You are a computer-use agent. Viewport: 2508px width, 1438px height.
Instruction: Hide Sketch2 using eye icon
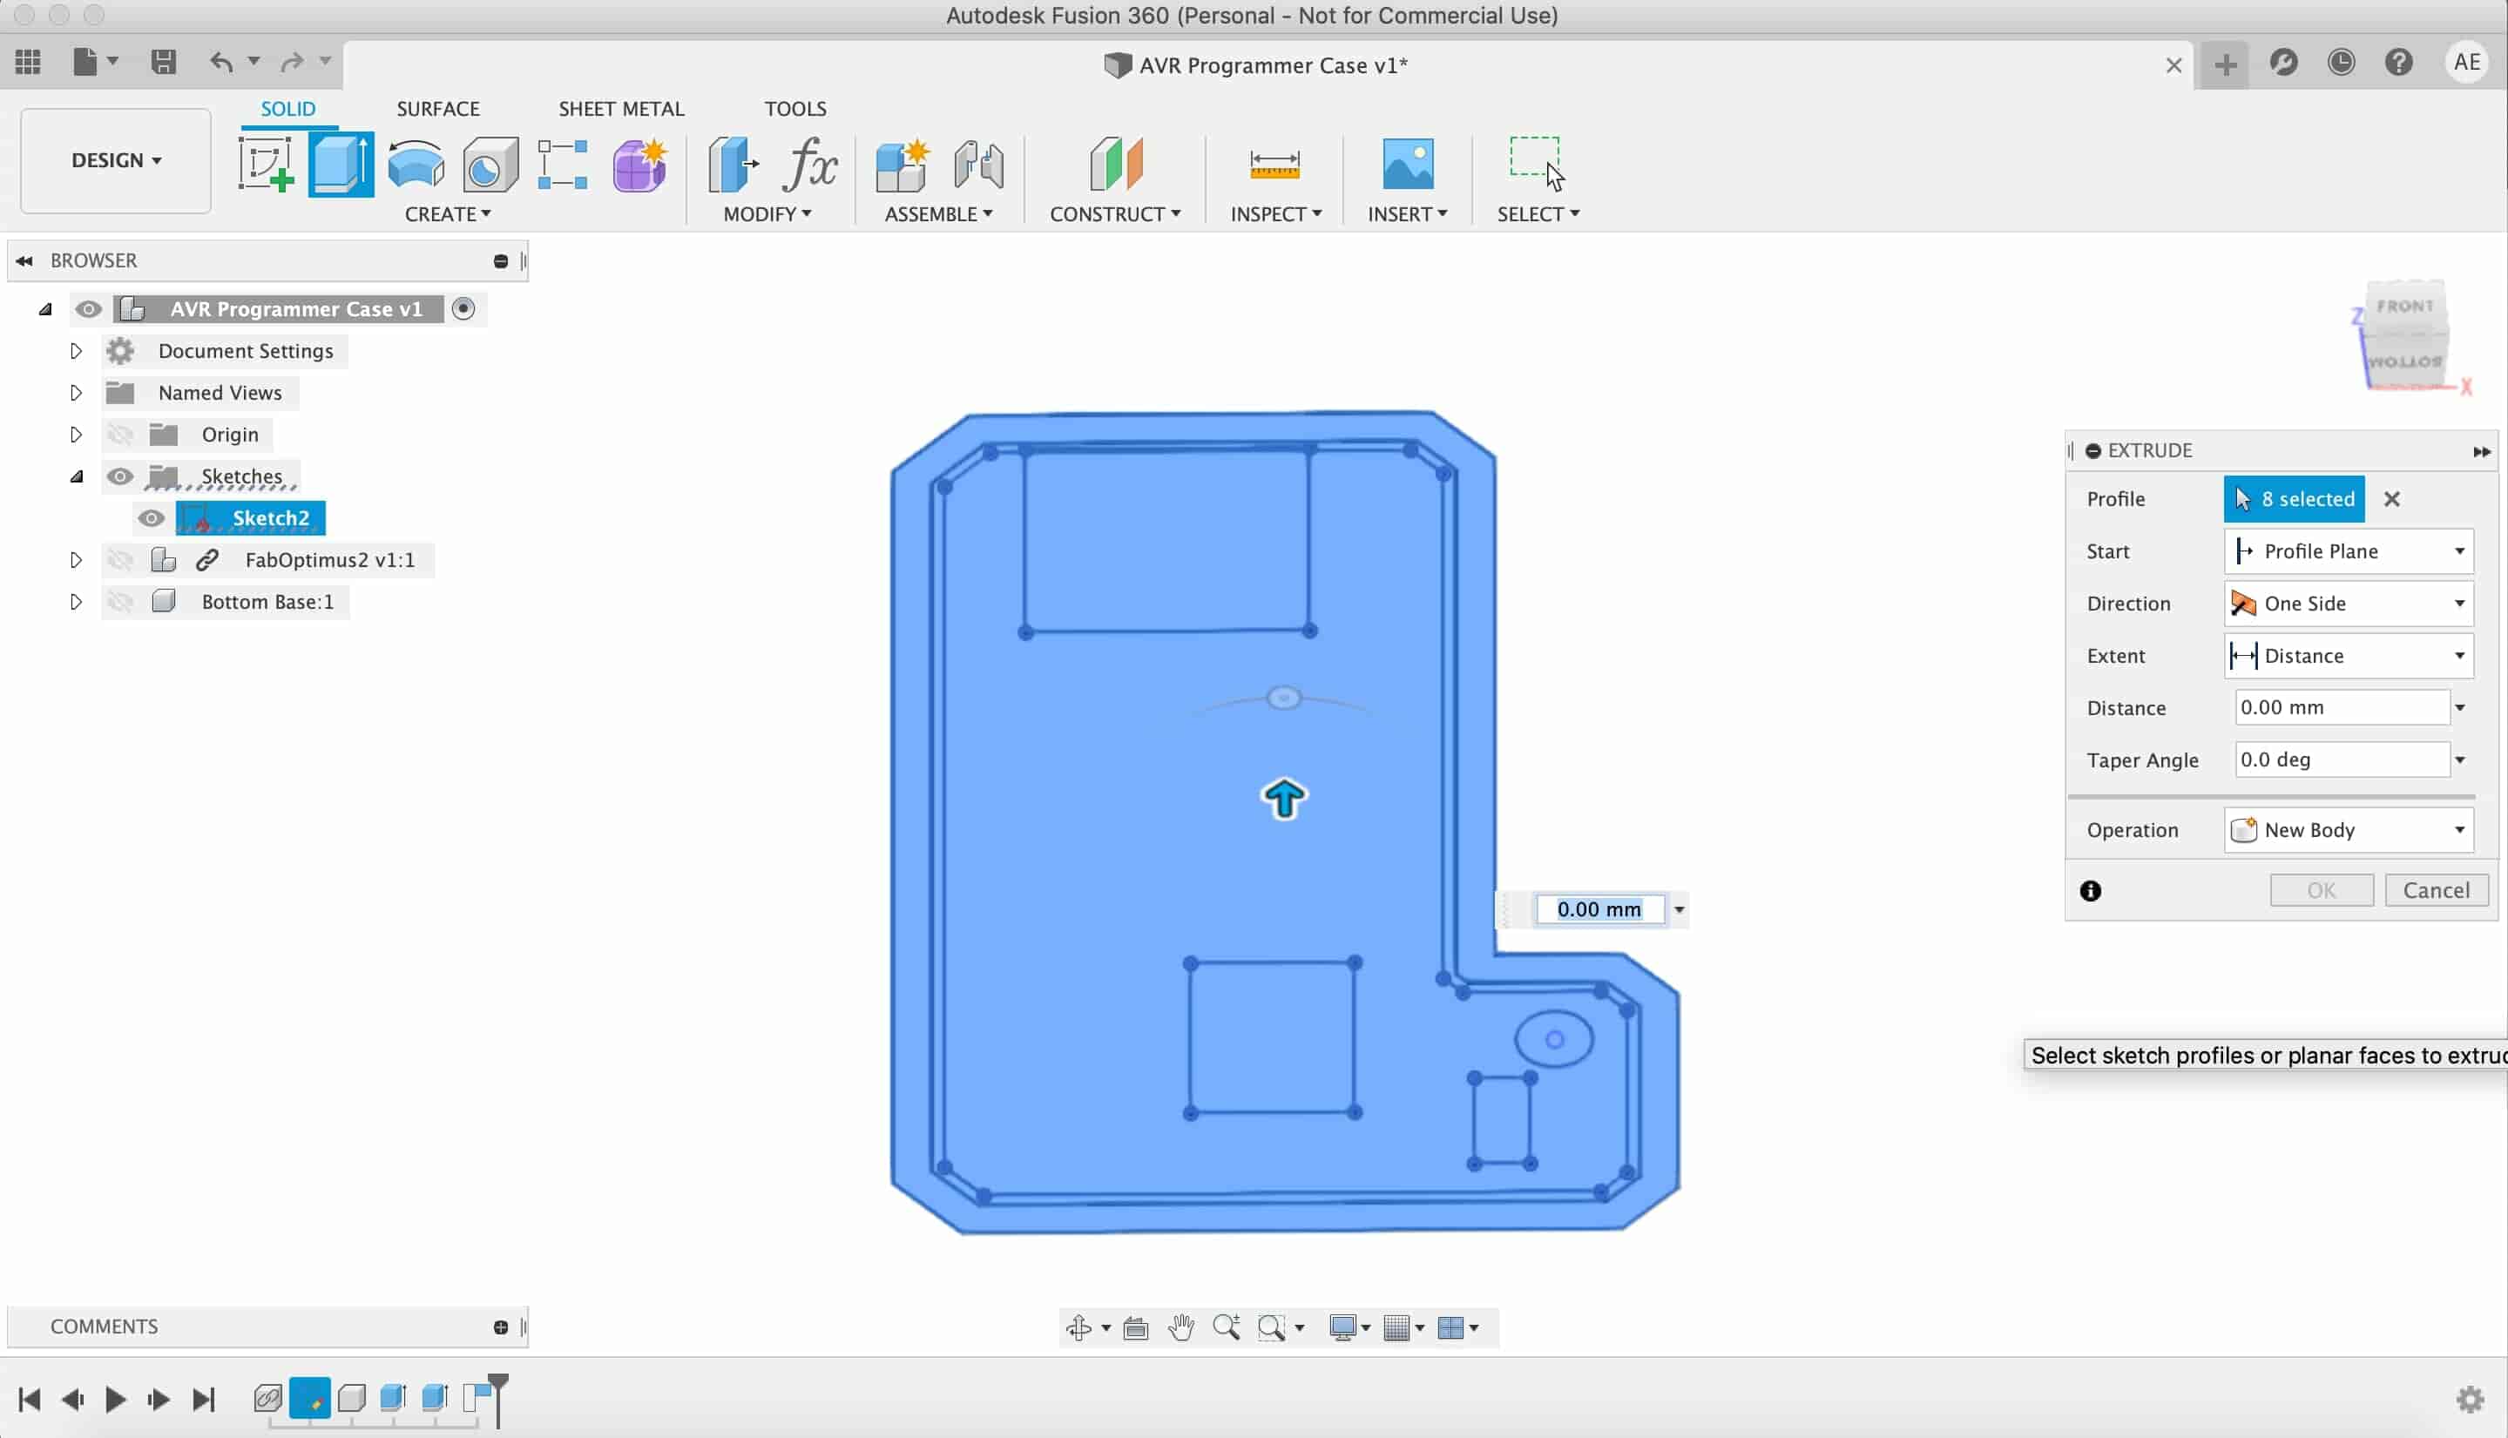[151, 518]
